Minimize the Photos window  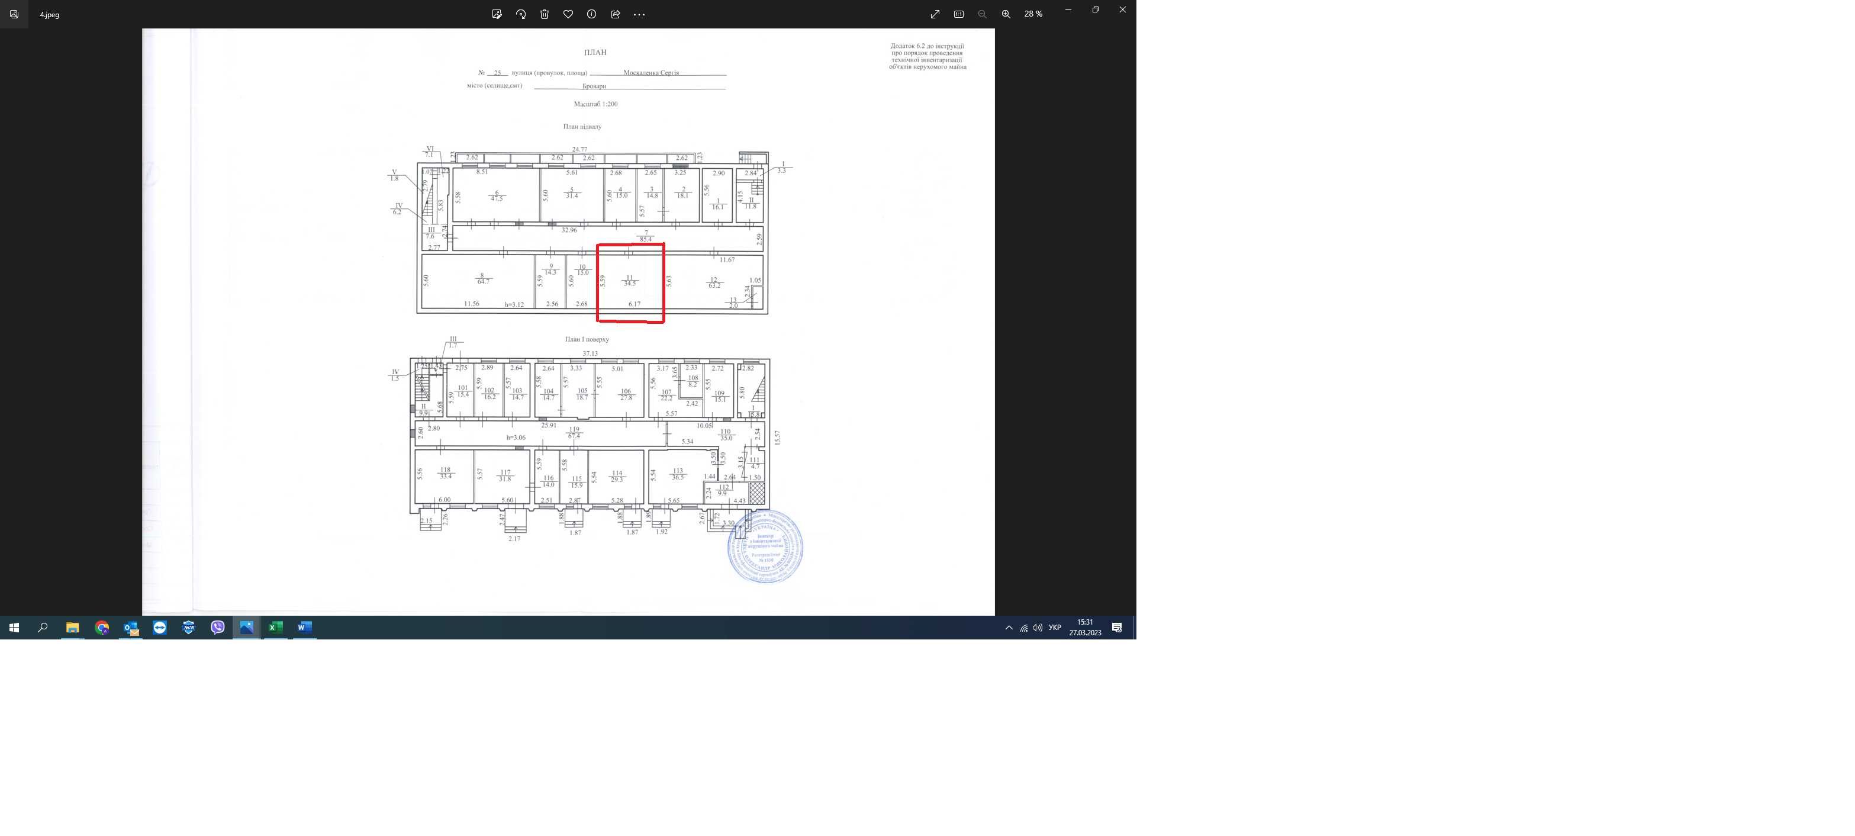(1068, 10)
